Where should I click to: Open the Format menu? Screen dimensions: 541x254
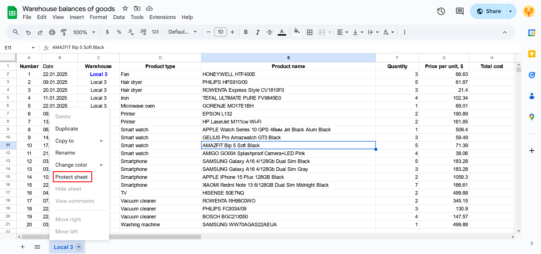click(x=98, y=17)
